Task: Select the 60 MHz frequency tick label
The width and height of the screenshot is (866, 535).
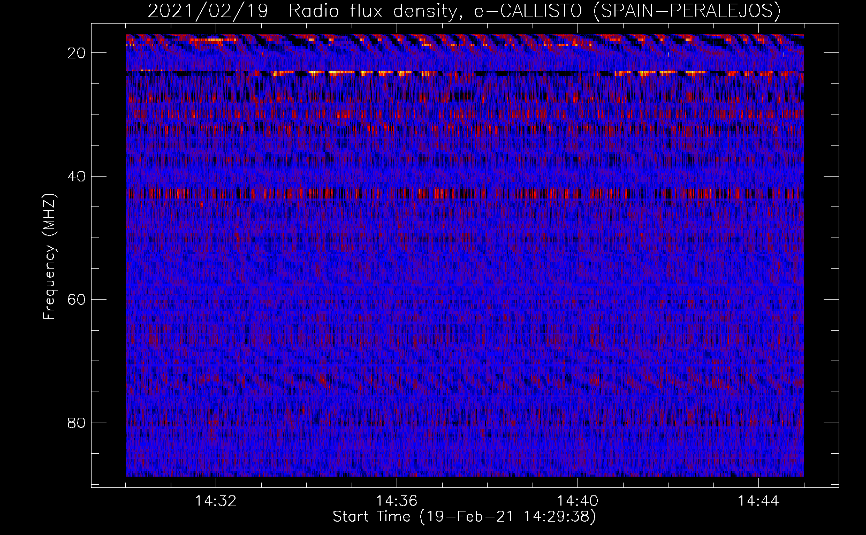Action: tap(77, 300)
